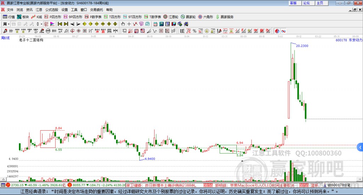Click the 20.2300 peak price marker
Screen dimensions: 363x195
pos(302,46)
